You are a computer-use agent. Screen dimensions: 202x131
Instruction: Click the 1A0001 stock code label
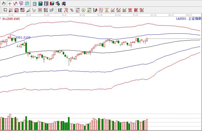pos(181,18)
